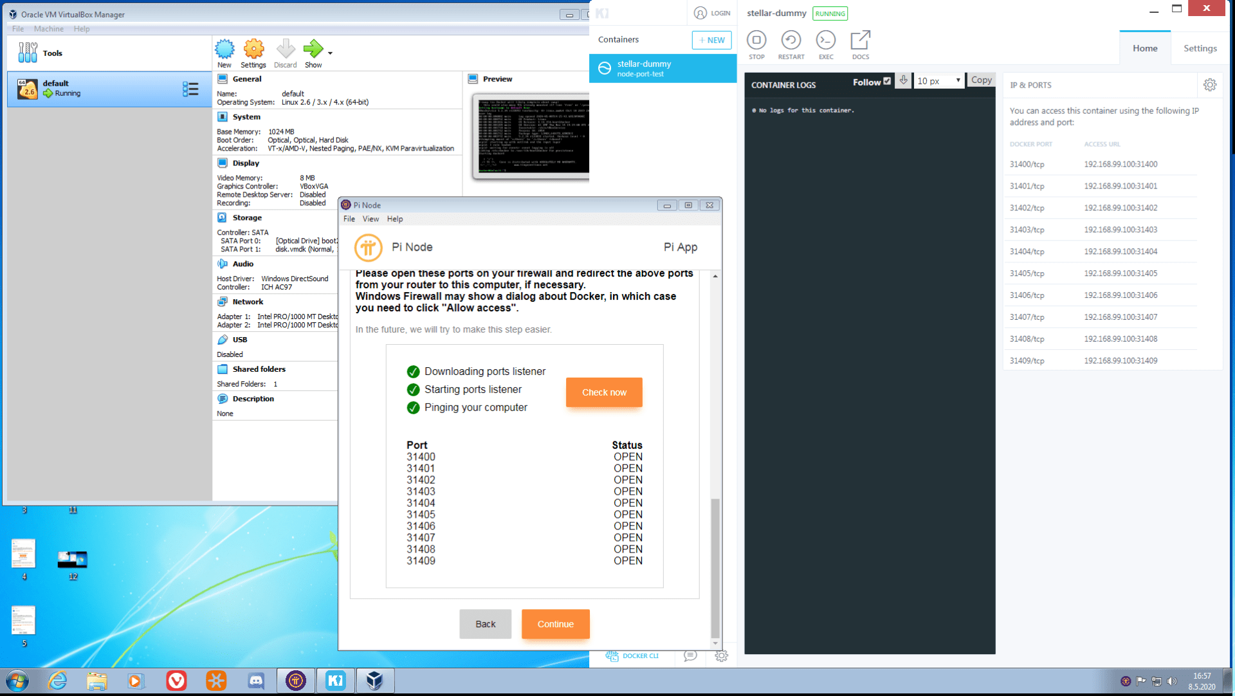Select stellar-dummy container in list
Viewport: 1235px width, 696px height.
[663, 68]
